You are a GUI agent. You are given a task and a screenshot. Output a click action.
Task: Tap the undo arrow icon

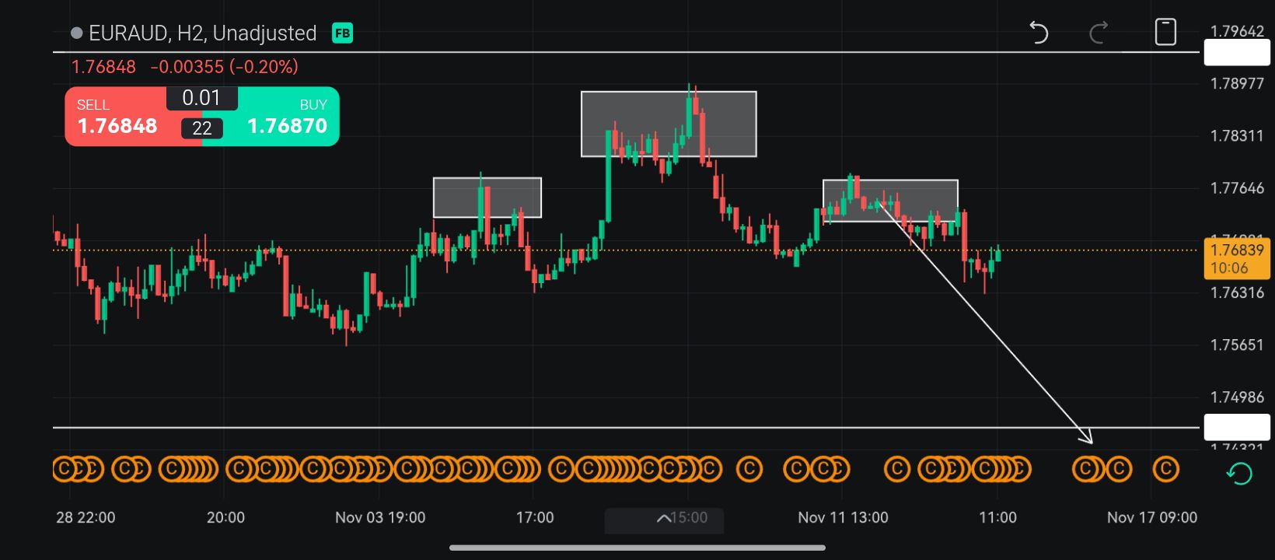click(x=1039, y=33)
